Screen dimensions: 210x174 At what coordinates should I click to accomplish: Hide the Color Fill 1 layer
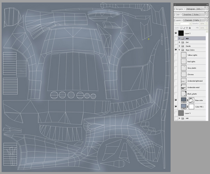click(176, 106)
